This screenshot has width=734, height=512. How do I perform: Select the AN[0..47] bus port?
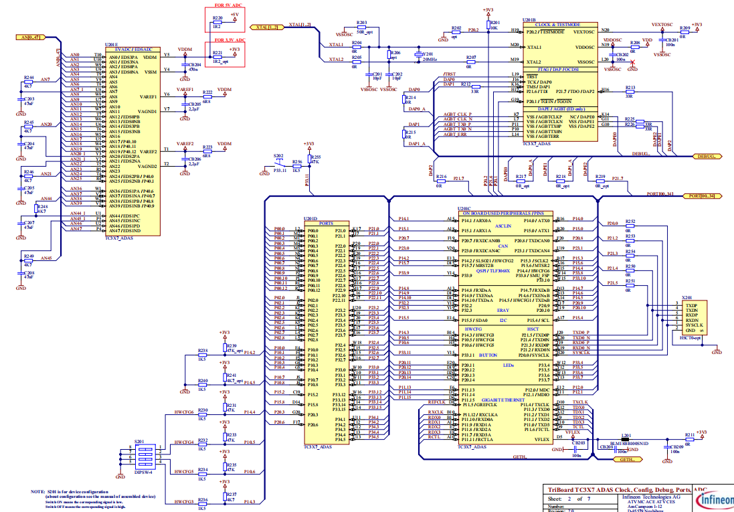(x=31, y=37)
